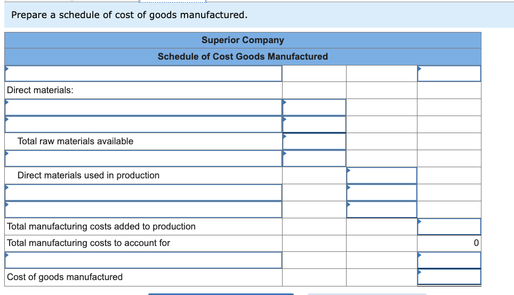
Task: Select the amount field for Direct materials used in production
Action: click(x=382, y=176)
